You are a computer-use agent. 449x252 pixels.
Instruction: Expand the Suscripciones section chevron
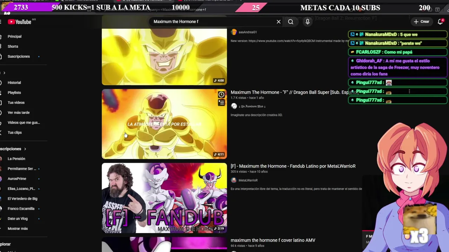[x=25, y=149]
